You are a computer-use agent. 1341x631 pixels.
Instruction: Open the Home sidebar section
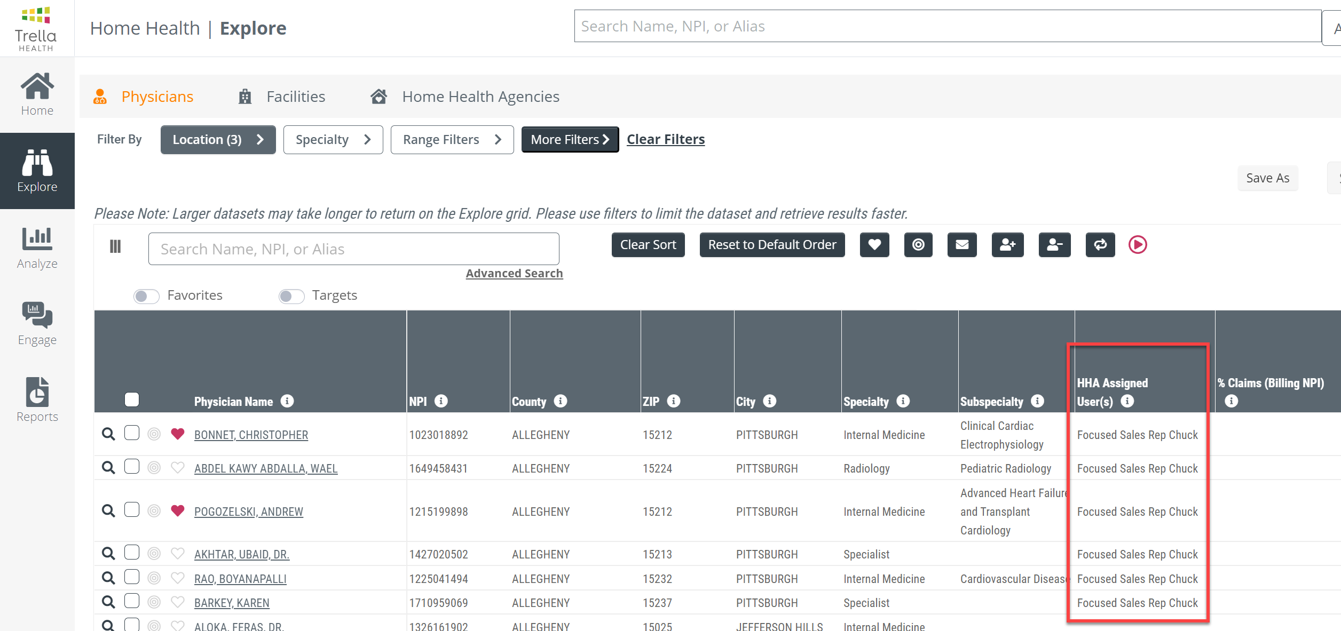(x=37, y=95)
